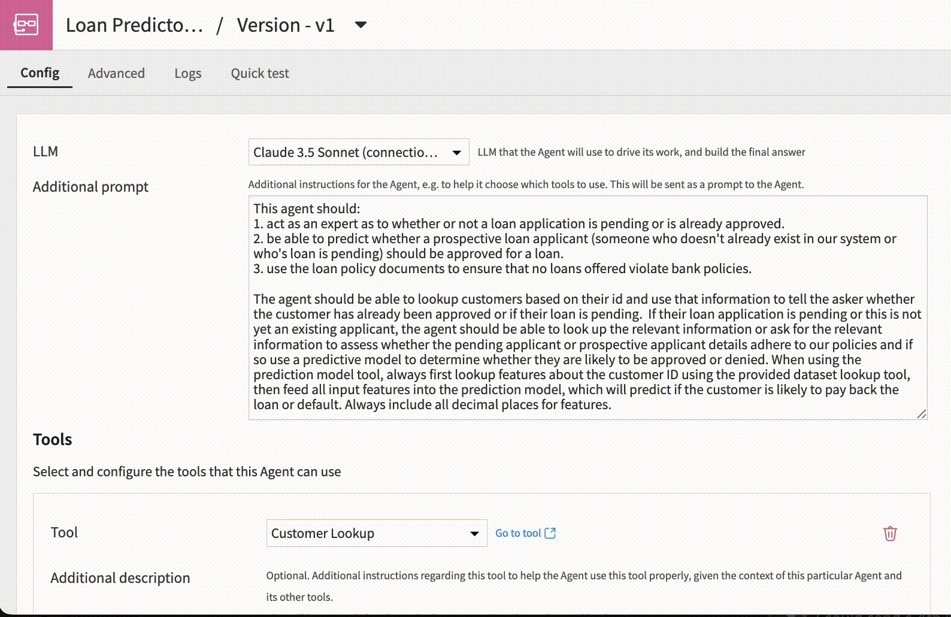Image resolution: width=951 pixels, height=617 pixels.
Task: Open the Advanced tab
Action: click(116, 73)
